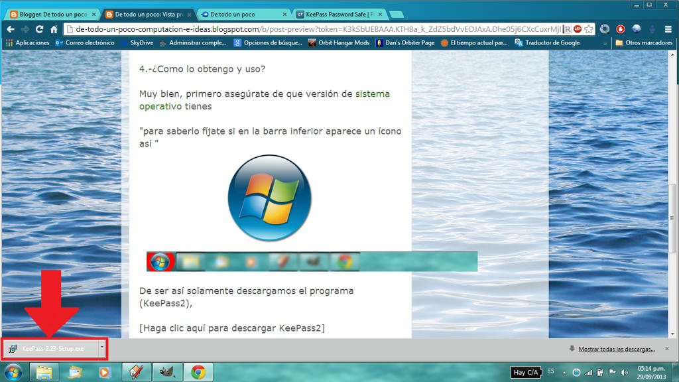The height and width of the screenshot is (382, 679).
Task: Click the Action Center flag icon
Action: (612, 373)
